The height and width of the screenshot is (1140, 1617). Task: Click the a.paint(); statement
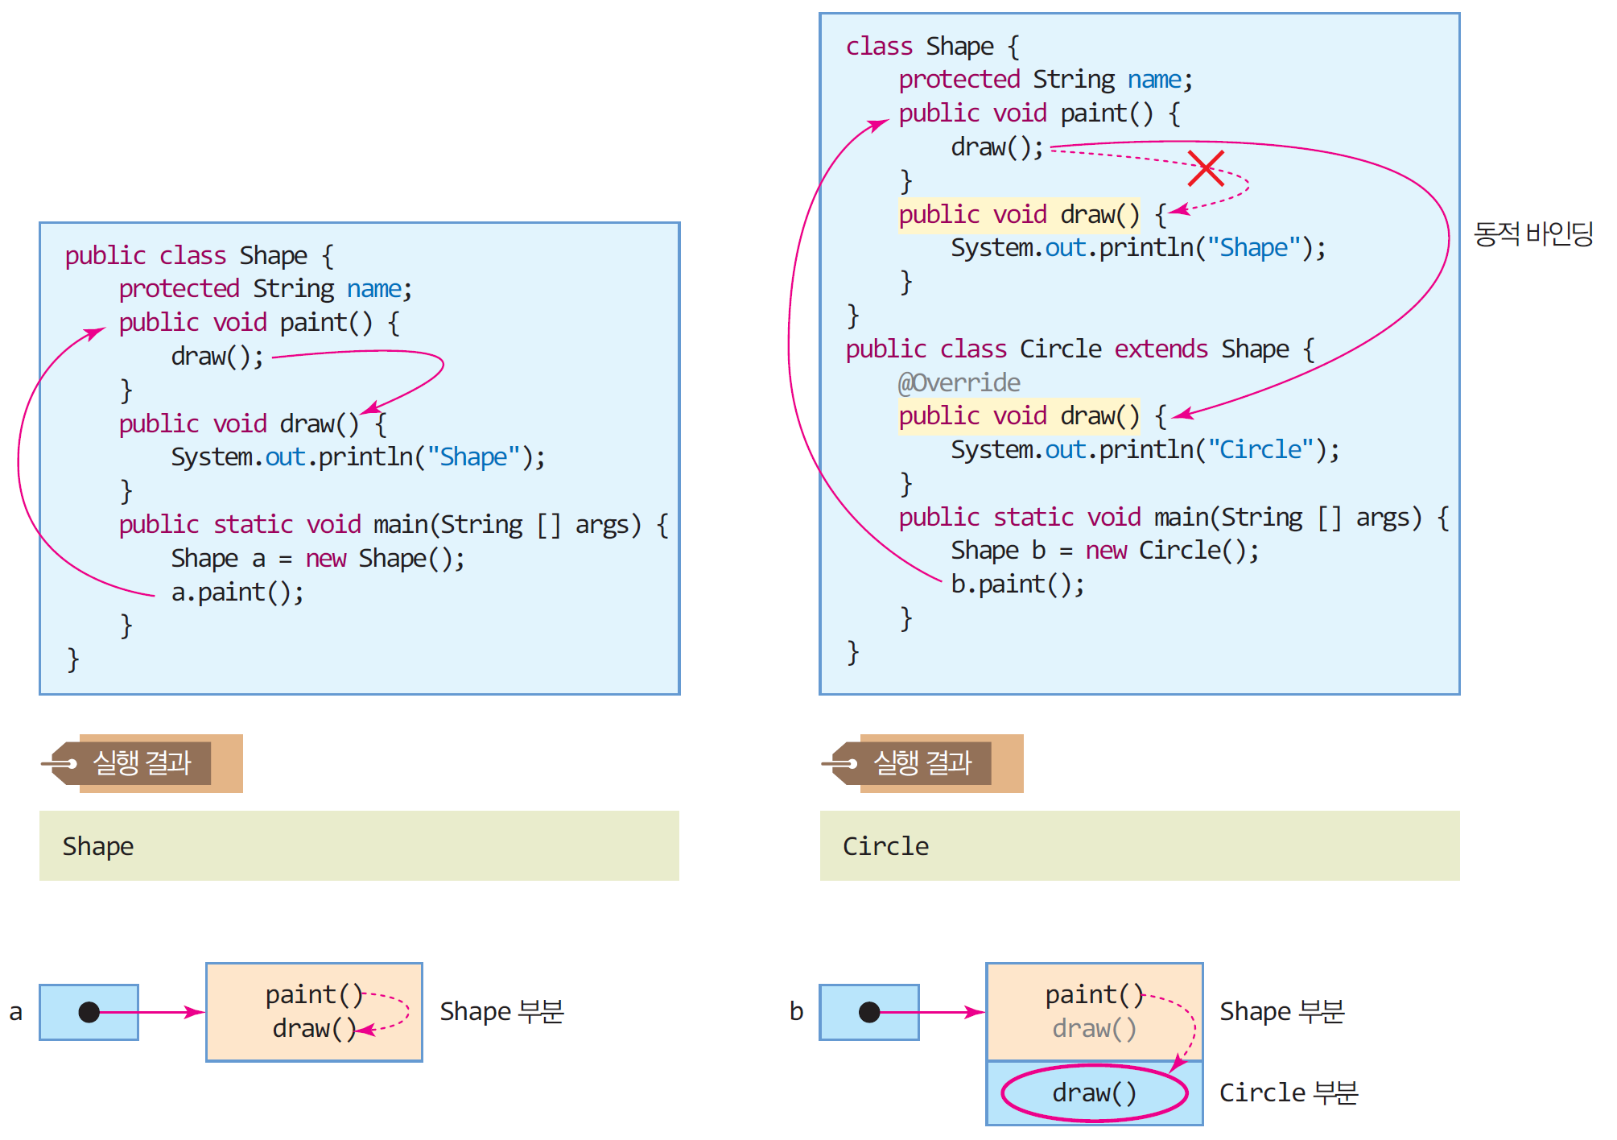237,593
